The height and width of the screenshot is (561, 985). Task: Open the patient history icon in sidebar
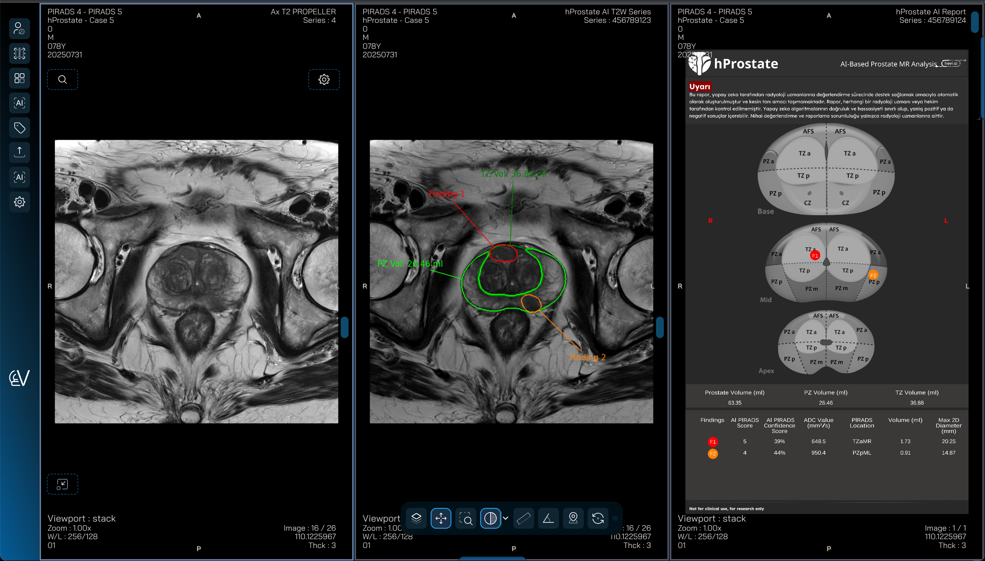tap(19, 29)
